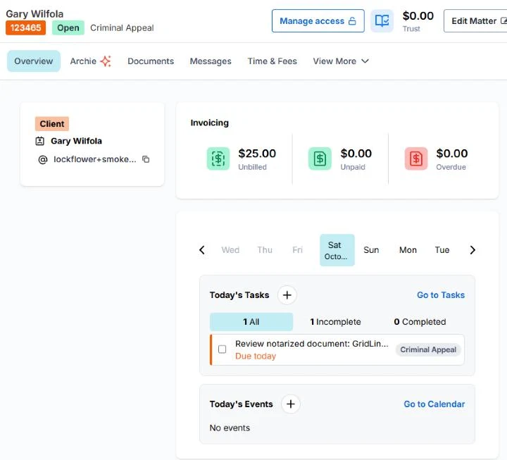The width and height of the screenshot is (507, 460).
Task: Open the Messages tab
Action: [x=211, y=61]
